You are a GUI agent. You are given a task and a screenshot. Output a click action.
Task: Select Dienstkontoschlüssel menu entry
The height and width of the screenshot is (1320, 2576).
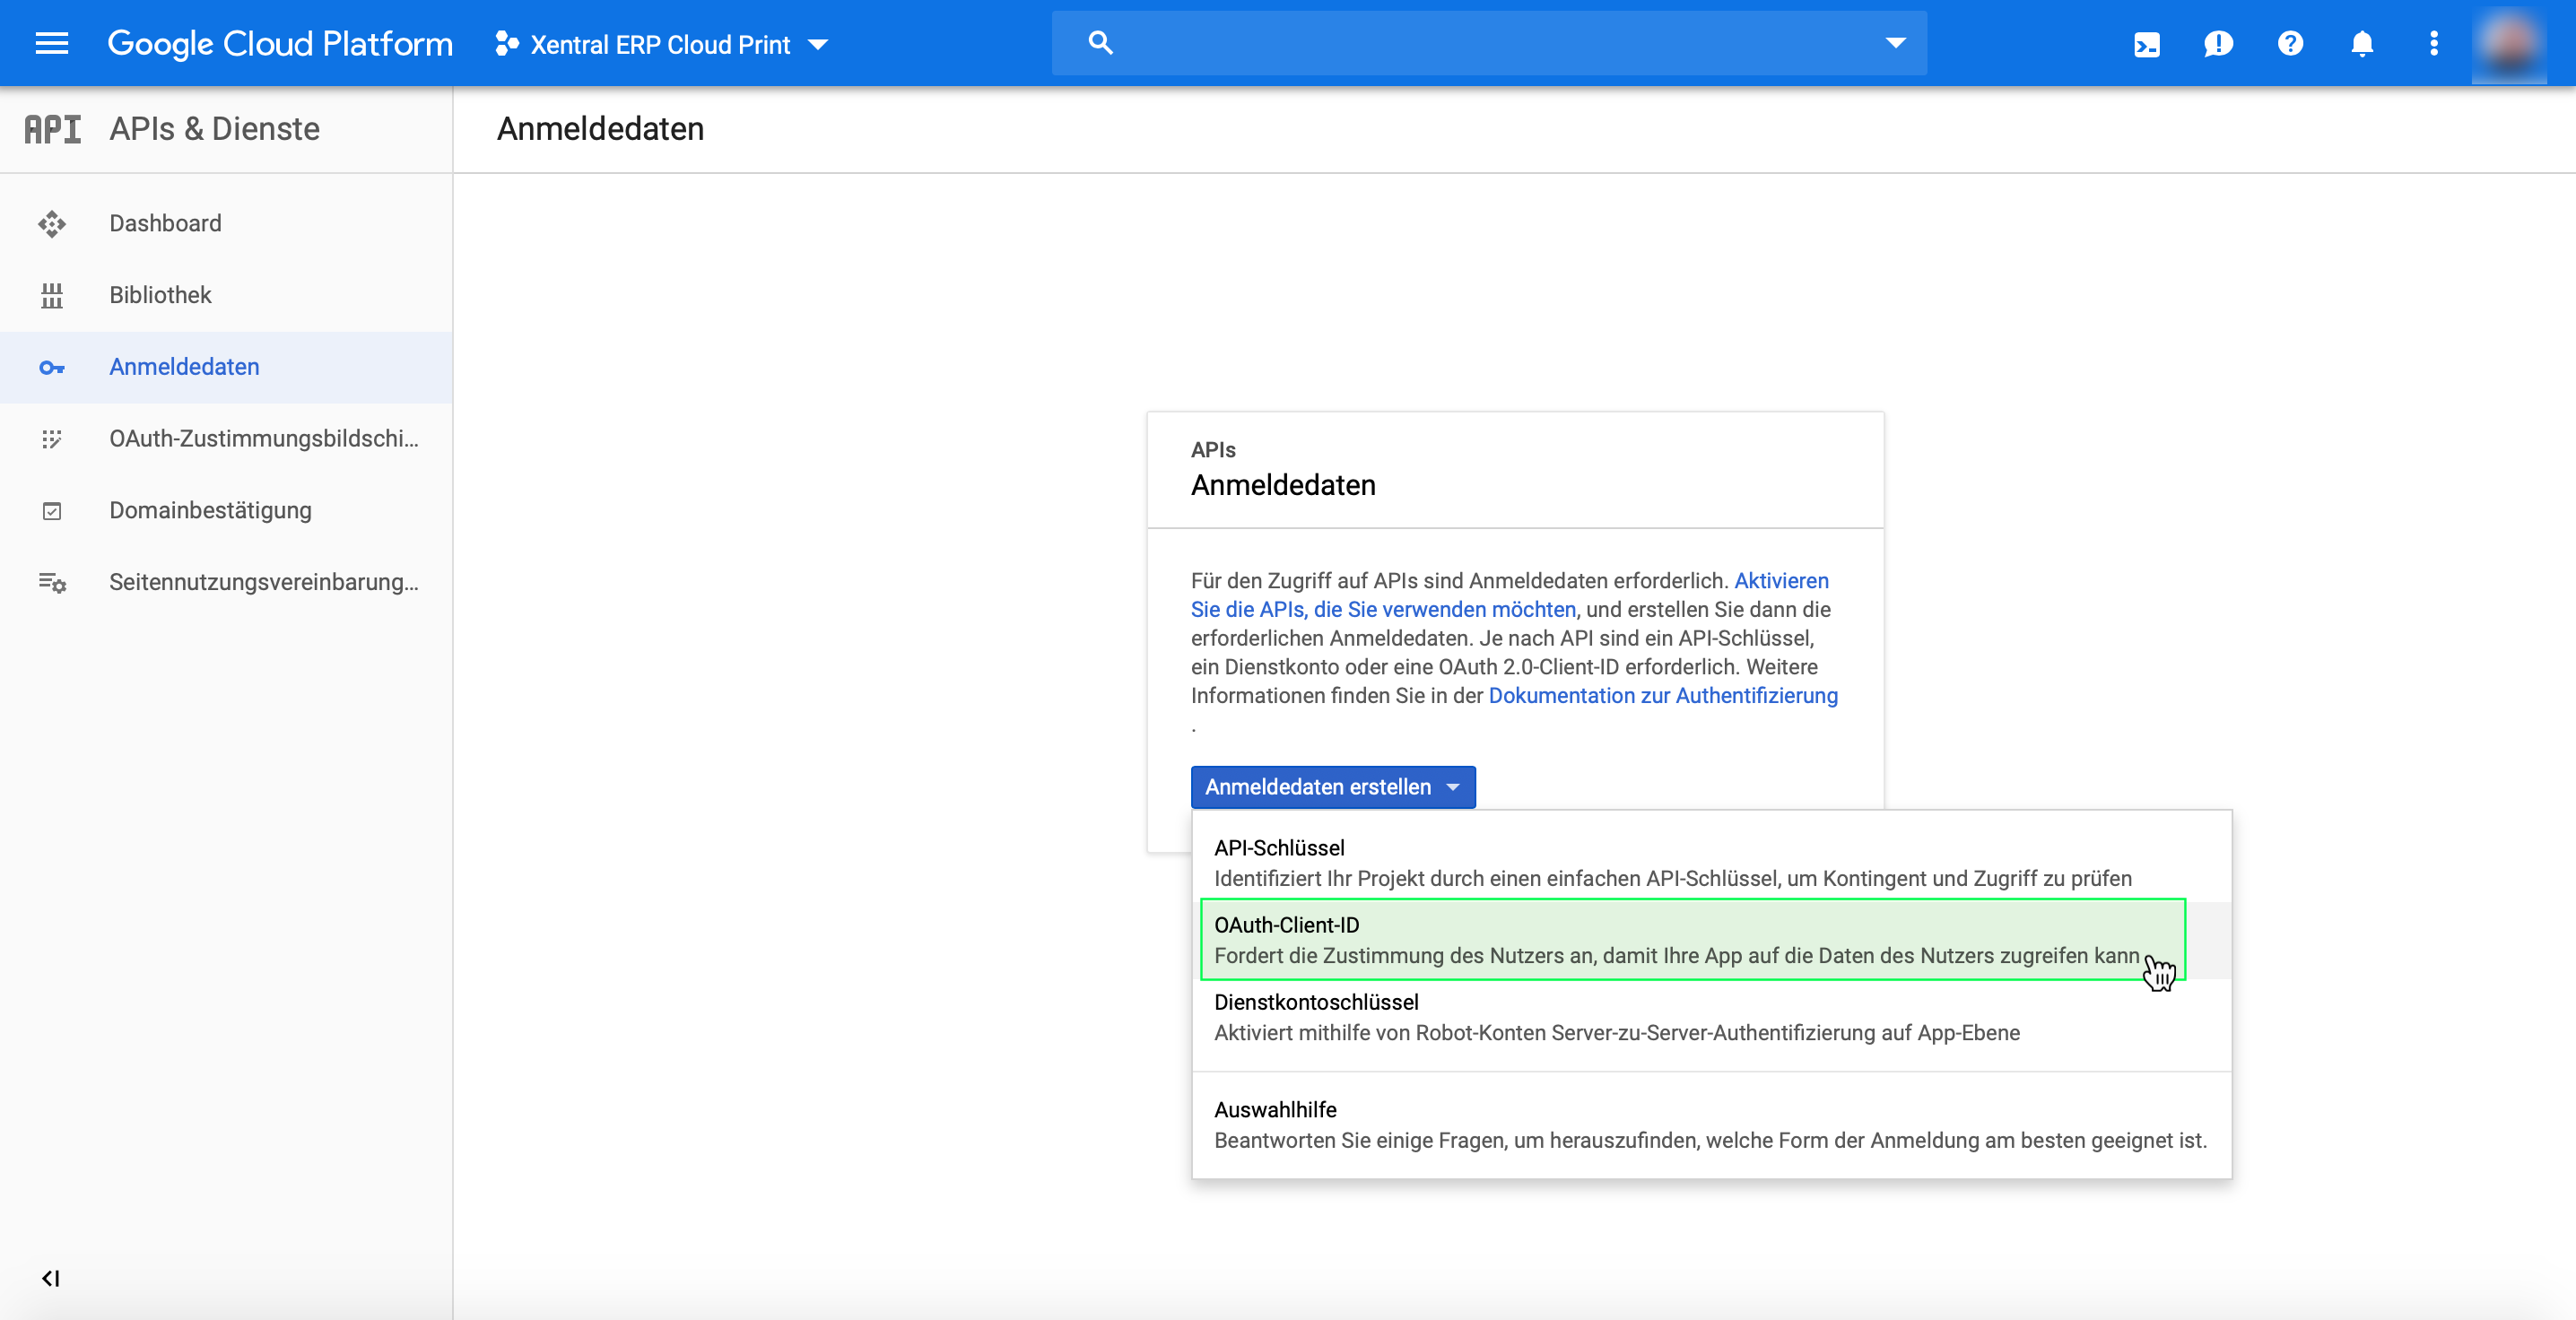[1616, 1017]
